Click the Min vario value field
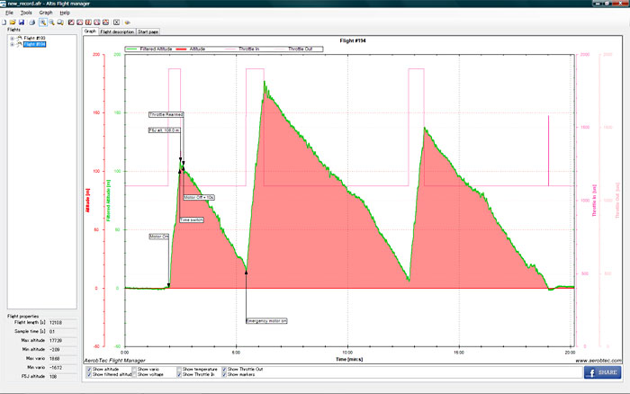Screen dimensions: 630x394 point(62,368)
